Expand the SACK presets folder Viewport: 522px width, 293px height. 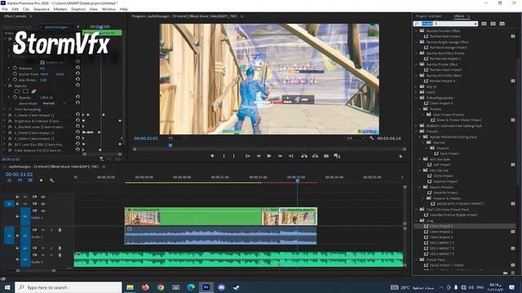(x=417, y=92)
